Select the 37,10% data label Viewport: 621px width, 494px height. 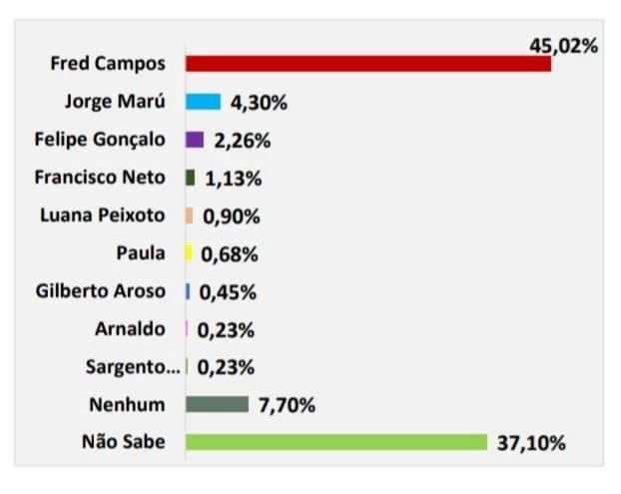531,442
